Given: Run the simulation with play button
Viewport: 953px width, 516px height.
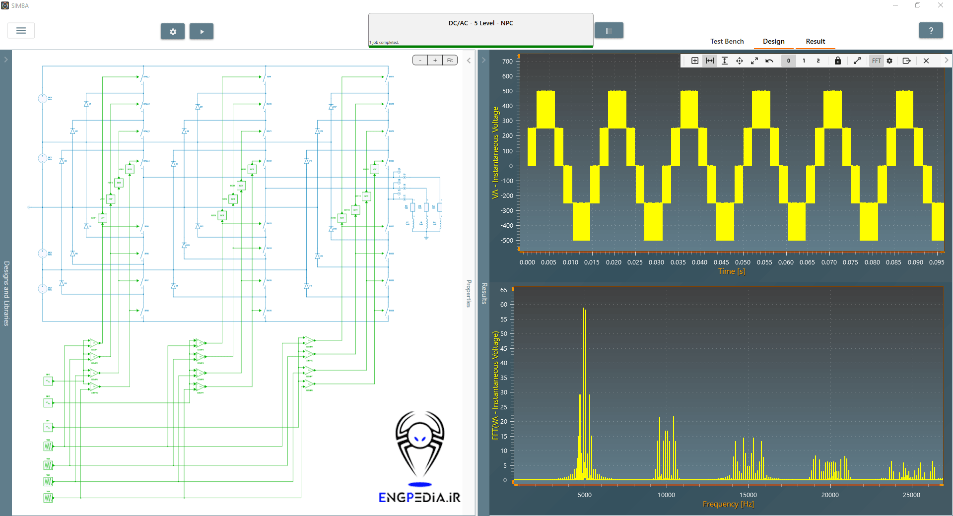Looking at the screenshot, I should click(202, 31).
